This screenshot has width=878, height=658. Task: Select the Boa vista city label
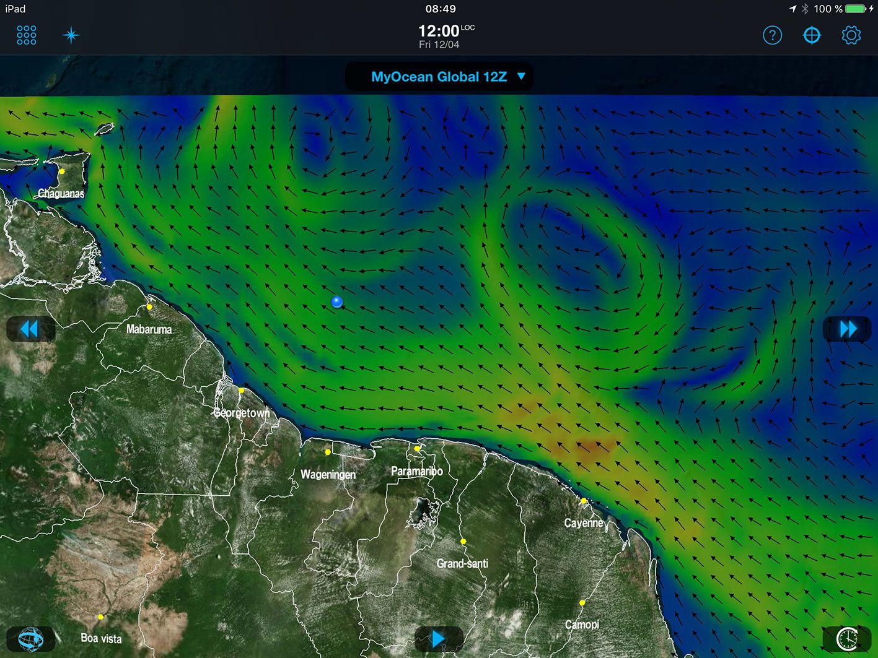click(101, 638)
